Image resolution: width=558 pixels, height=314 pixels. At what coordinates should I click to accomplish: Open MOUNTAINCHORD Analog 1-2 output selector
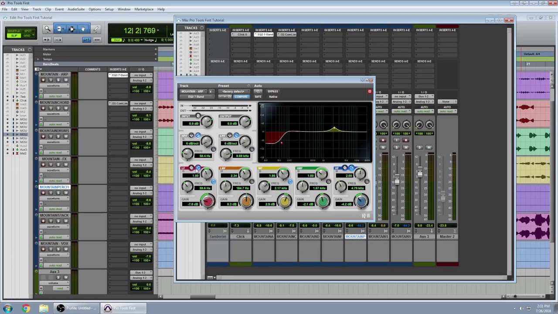click(142, 109)
